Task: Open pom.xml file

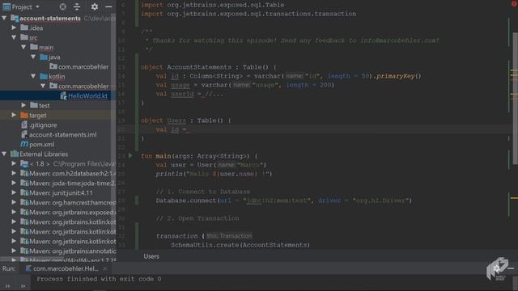Action: (41, 144)
